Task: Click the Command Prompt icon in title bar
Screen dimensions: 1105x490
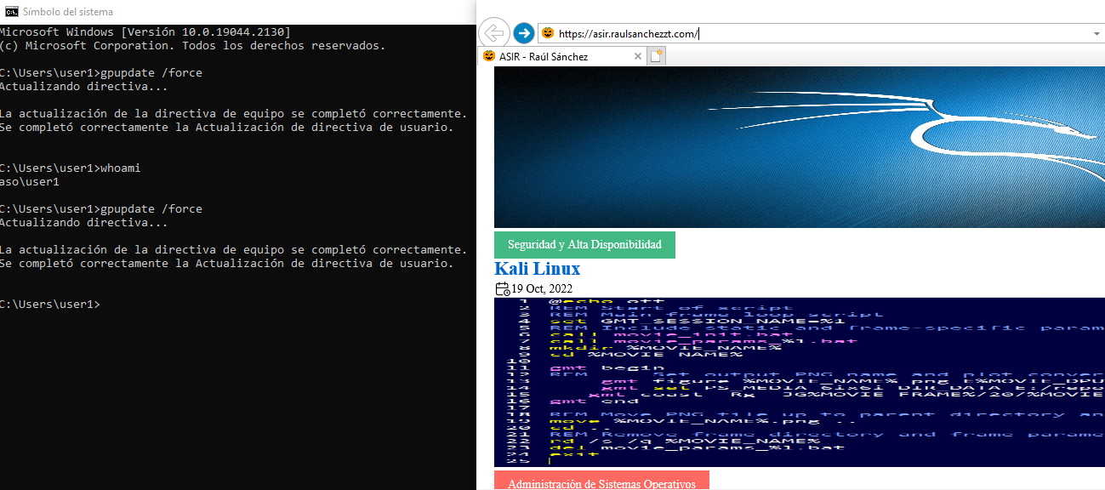Action: click(11, 12)
